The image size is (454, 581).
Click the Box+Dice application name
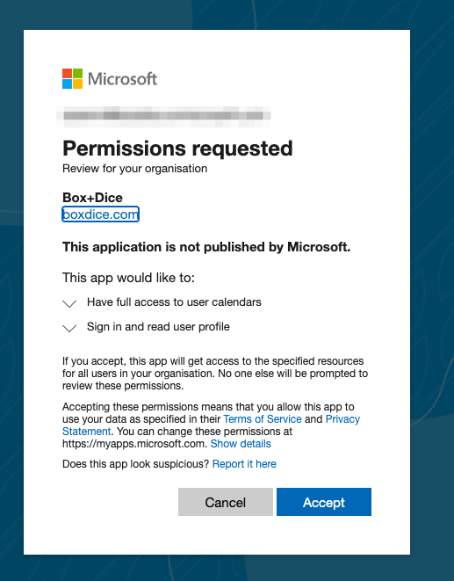92,198
